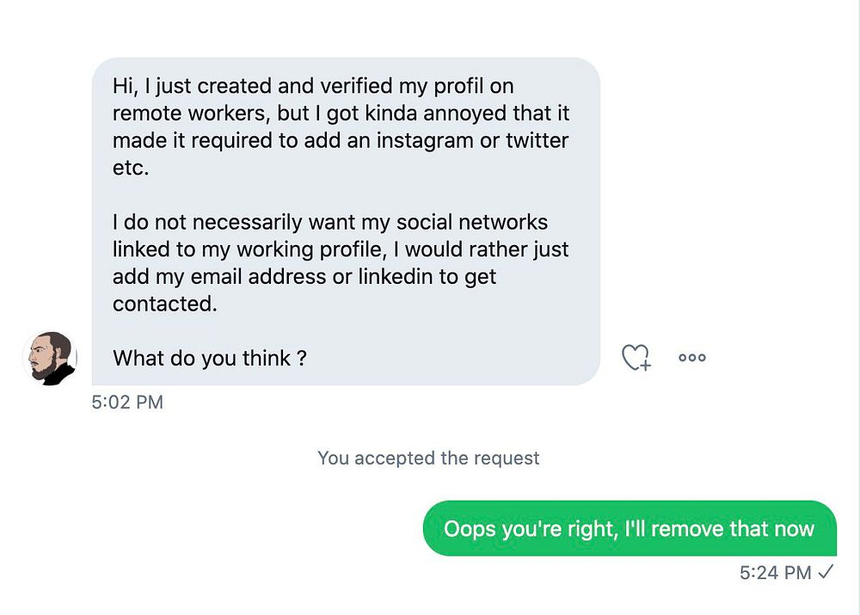Click the word "contacted." in the message
Viewport: 860px width, 615px height.
[x=164, y=304]
